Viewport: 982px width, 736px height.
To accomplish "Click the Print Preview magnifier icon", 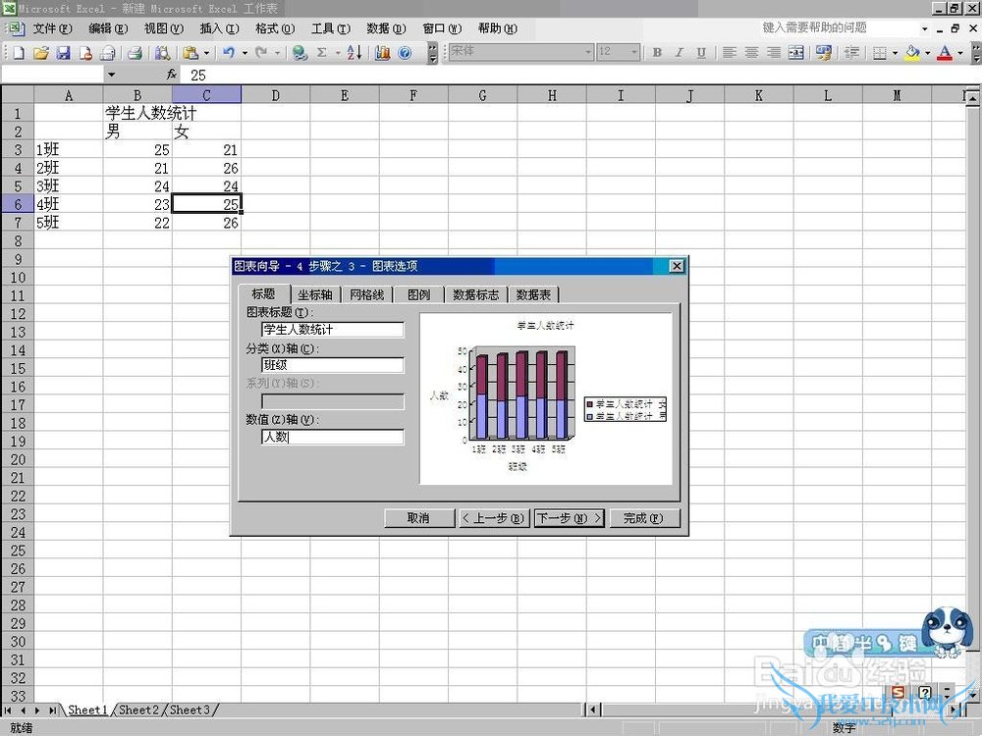I will 162,53.
